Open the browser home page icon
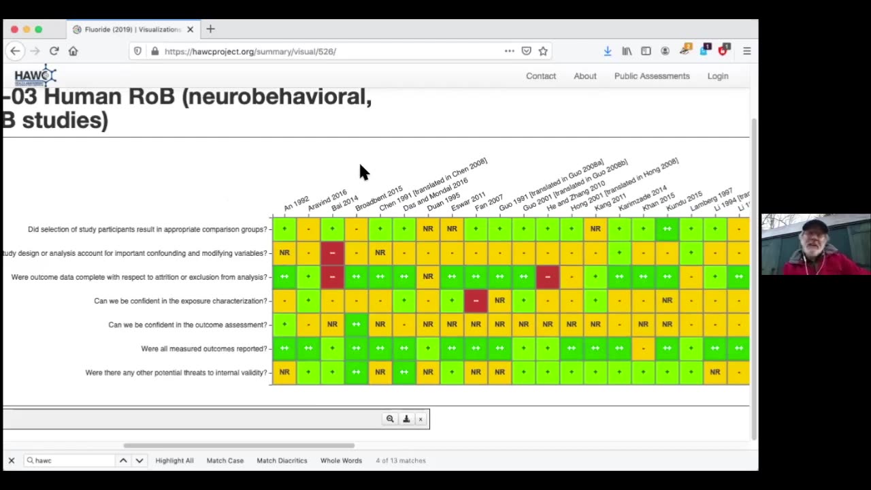The image size is (871, 490). tap(73, 51)
